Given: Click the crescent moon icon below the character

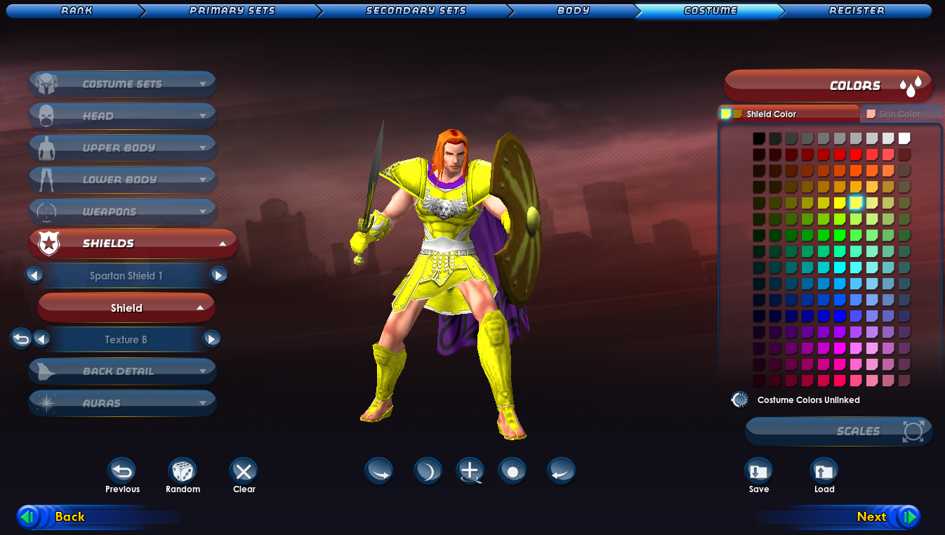Looking at the screenshot, I should click(x=428, y=471).
